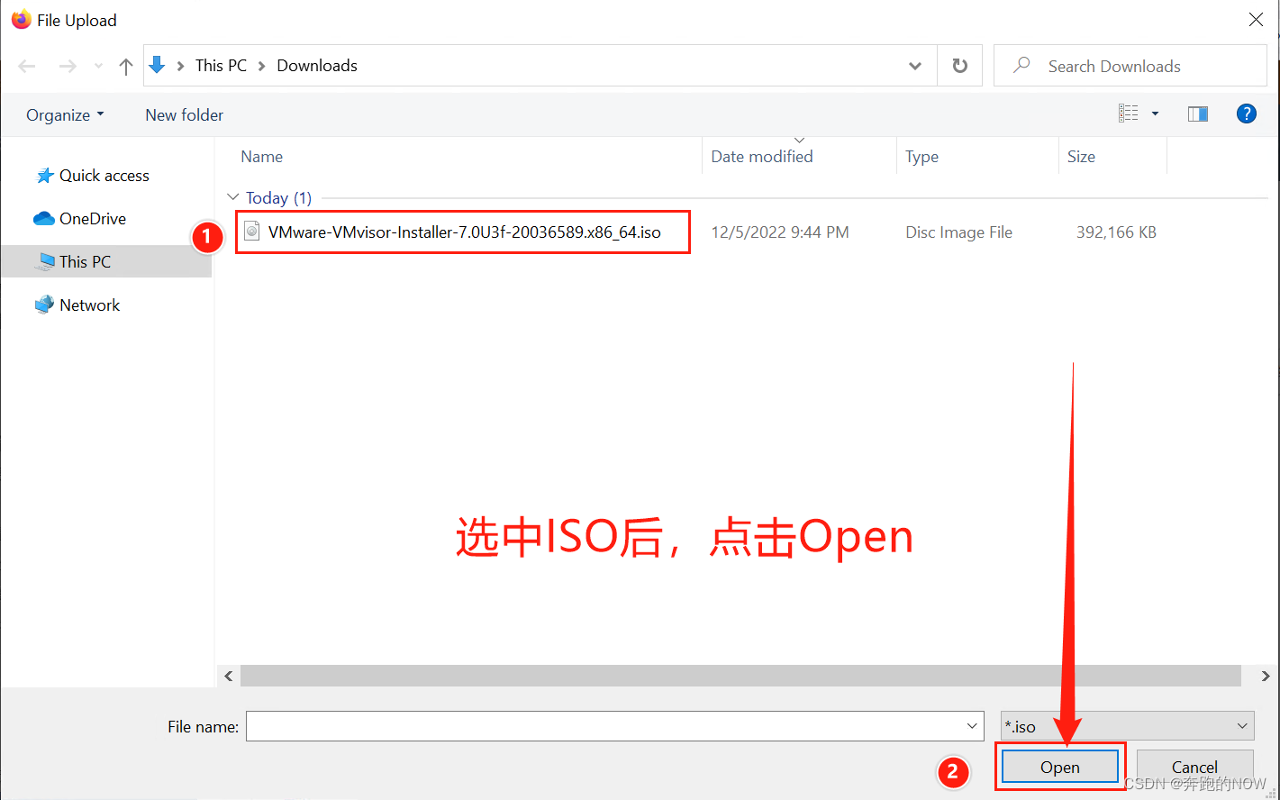Click New folder
1280x800 pixels.
pyautogui.click(x=184, y=114)
